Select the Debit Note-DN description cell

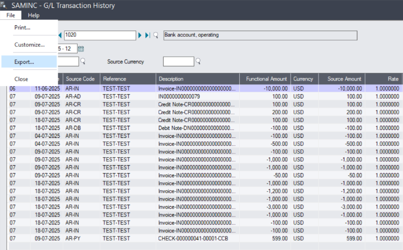198,128
